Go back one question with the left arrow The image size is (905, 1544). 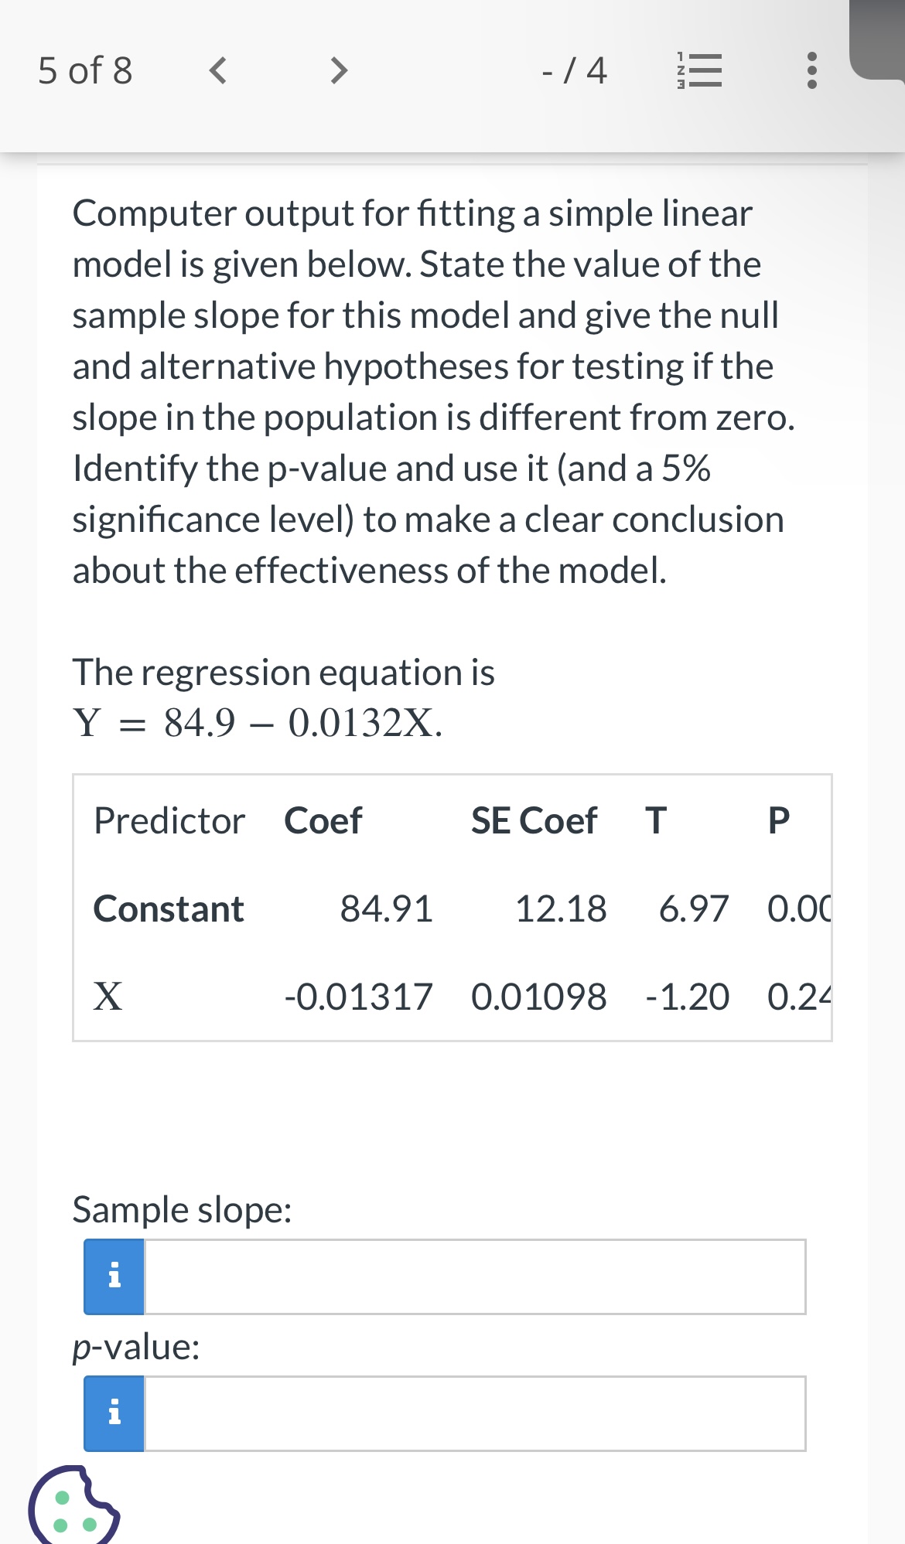coord(219,71)
